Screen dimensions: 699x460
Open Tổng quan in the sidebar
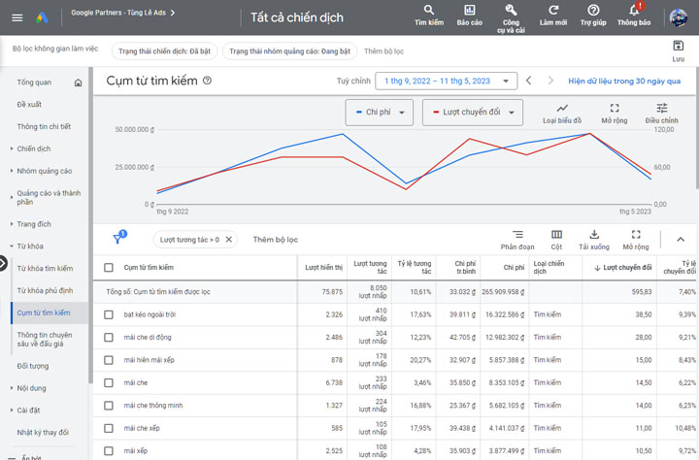pyautogui.click(x=34, y=82)
